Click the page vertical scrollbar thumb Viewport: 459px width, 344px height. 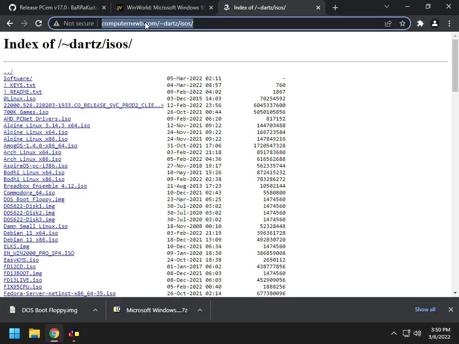point(455,66)
